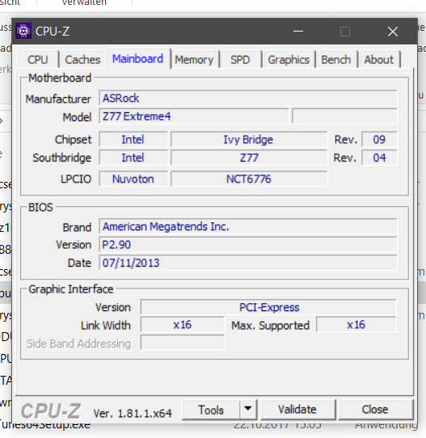Minimize the CPU-Z window
Viewport: 426px width, 438px height.
click(x=298, y=32)
